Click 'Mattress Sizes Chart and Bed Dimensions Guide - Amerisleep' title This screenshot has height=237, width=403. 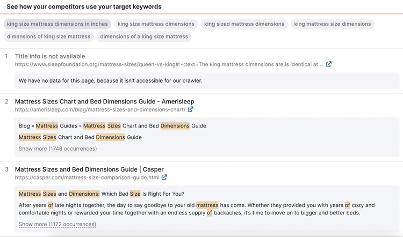click(105, 101)
